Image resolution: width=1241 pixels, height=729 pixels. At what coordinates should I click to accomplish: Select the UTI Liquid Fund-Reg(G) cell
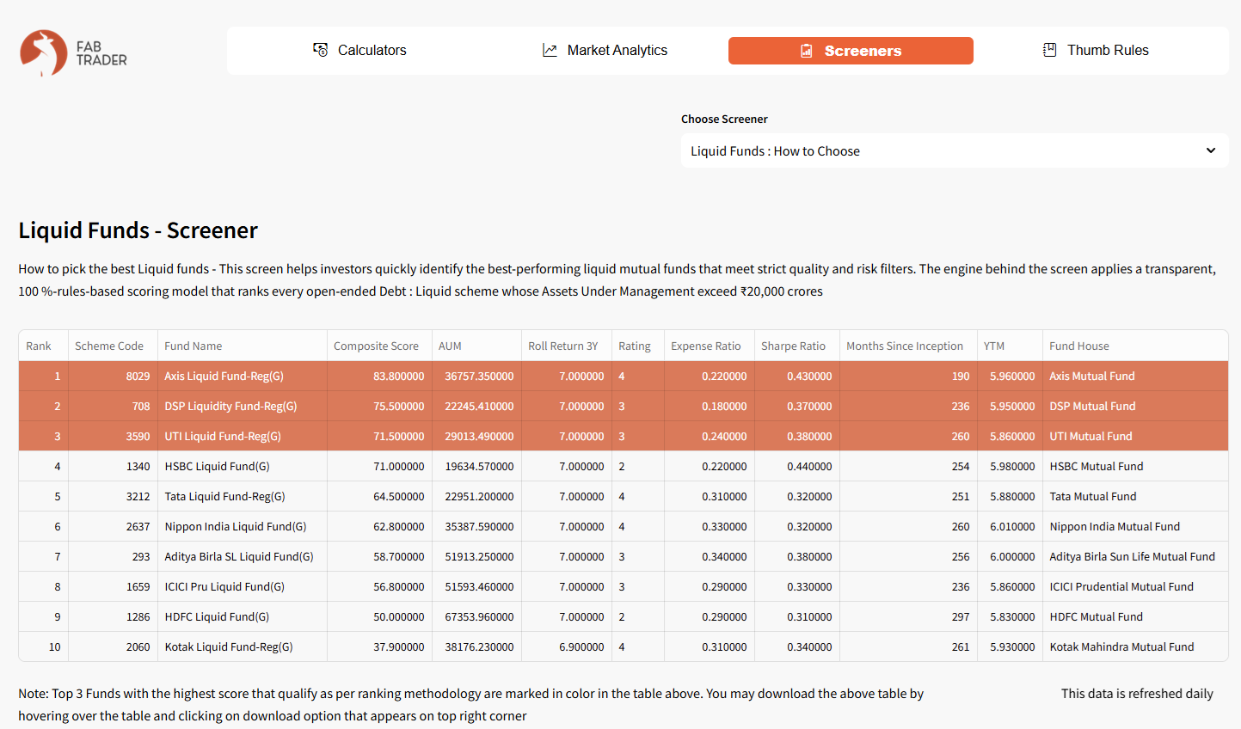pyautogui.click(x=242, y=436)
